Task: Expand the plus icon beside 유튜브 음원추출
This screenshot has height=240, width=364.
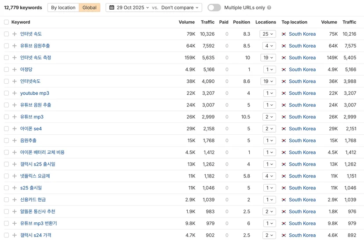Action: pos(15,46)
